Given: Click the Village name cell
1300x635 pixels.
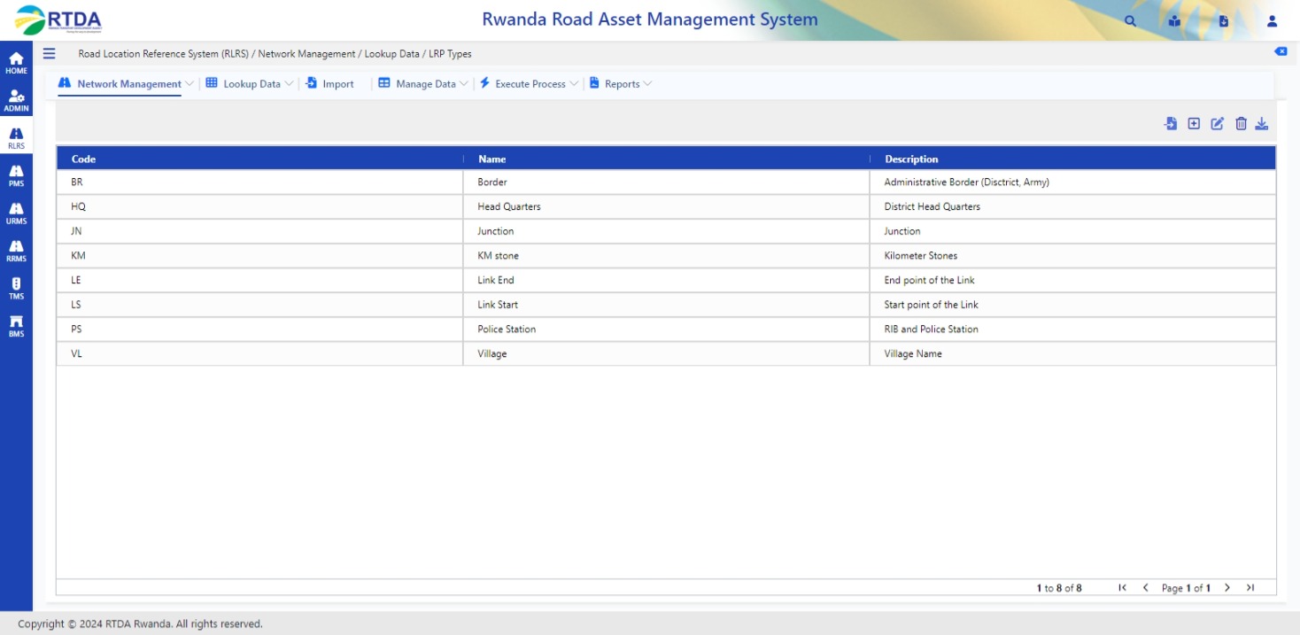Looking at the screenshot, I should [666, 353].
